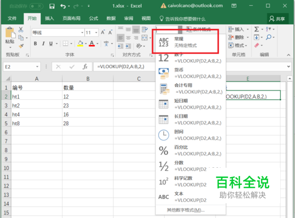Screen dimensions: 295x218
Task: Switch to the 公式 ribbon tab
Action: click(93, 18)
